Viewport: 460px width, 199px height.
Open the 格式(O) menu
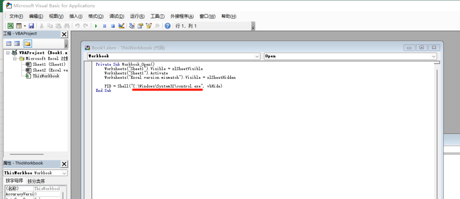[96, 16]
